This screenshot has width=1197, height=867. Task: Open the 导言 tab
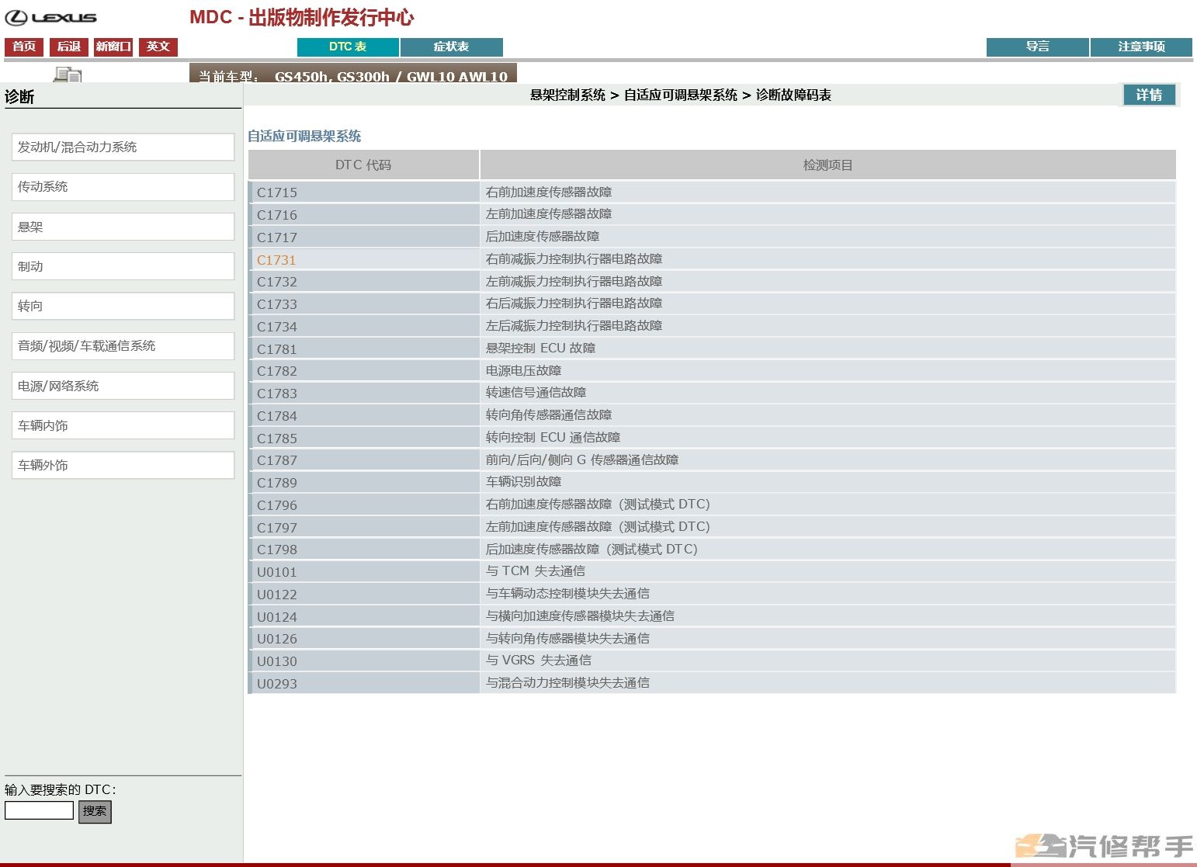[1038, 47]
